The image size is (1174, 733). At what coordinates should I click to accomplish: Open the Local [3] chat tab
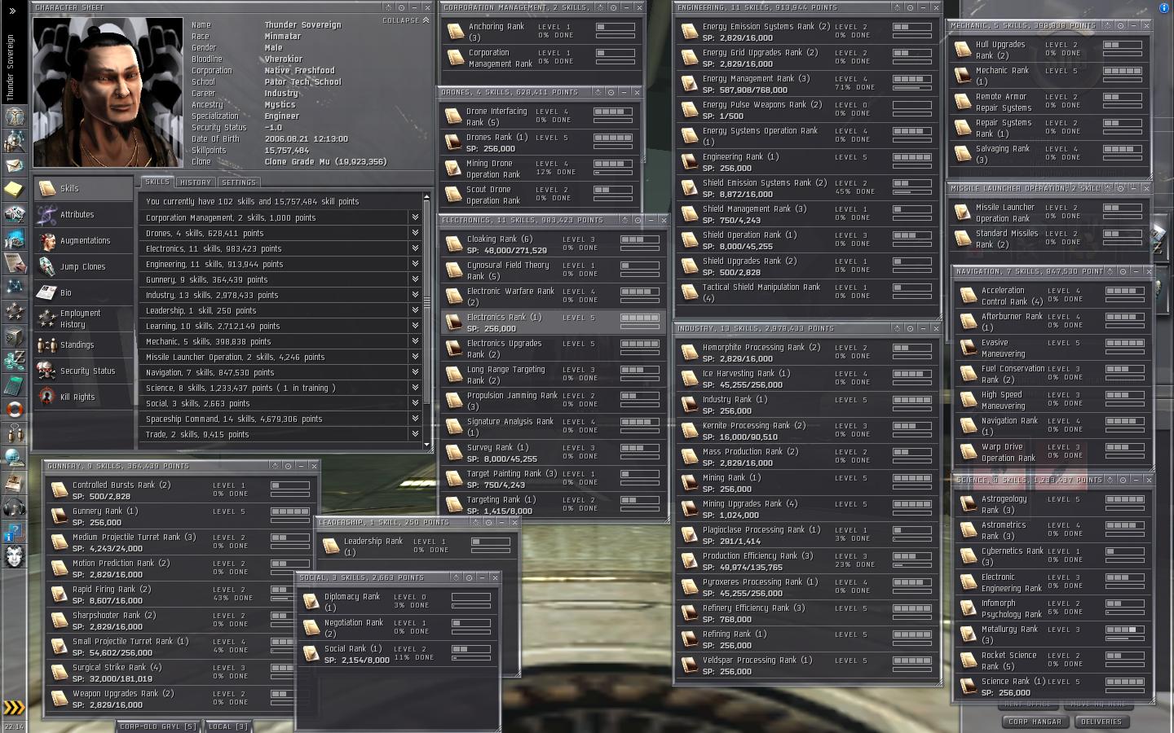pyautogui.click(x=228, y=726)
